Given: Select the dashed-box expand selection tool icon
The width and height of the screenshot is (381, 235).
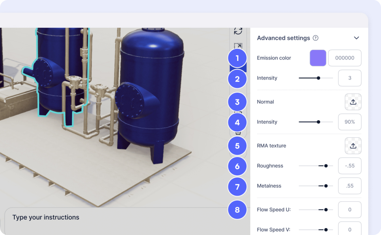Looking at the screenshot, I should pos(238,46).
